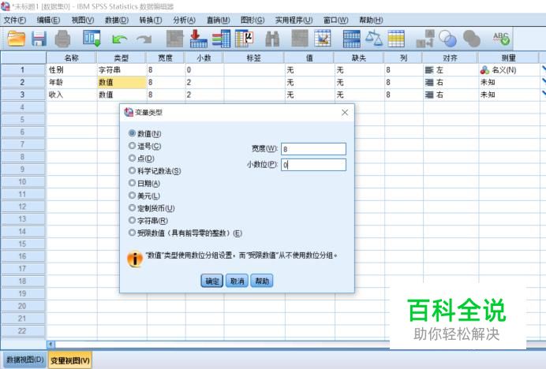Click the 收入 variable name cell
The width and height of the screenshot is (546, 369).
(71, 95)
